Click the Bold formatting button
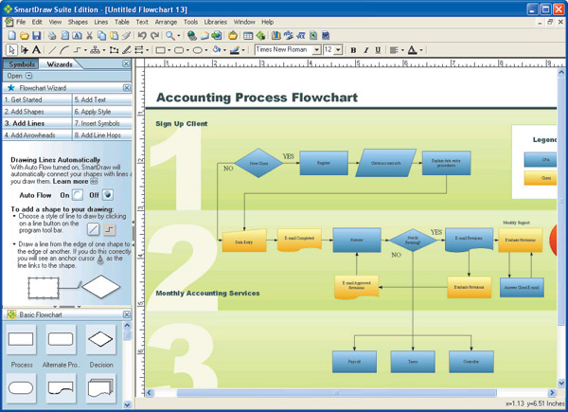The width and height of the screenshot is (568, 412). (x=353, y=50)
